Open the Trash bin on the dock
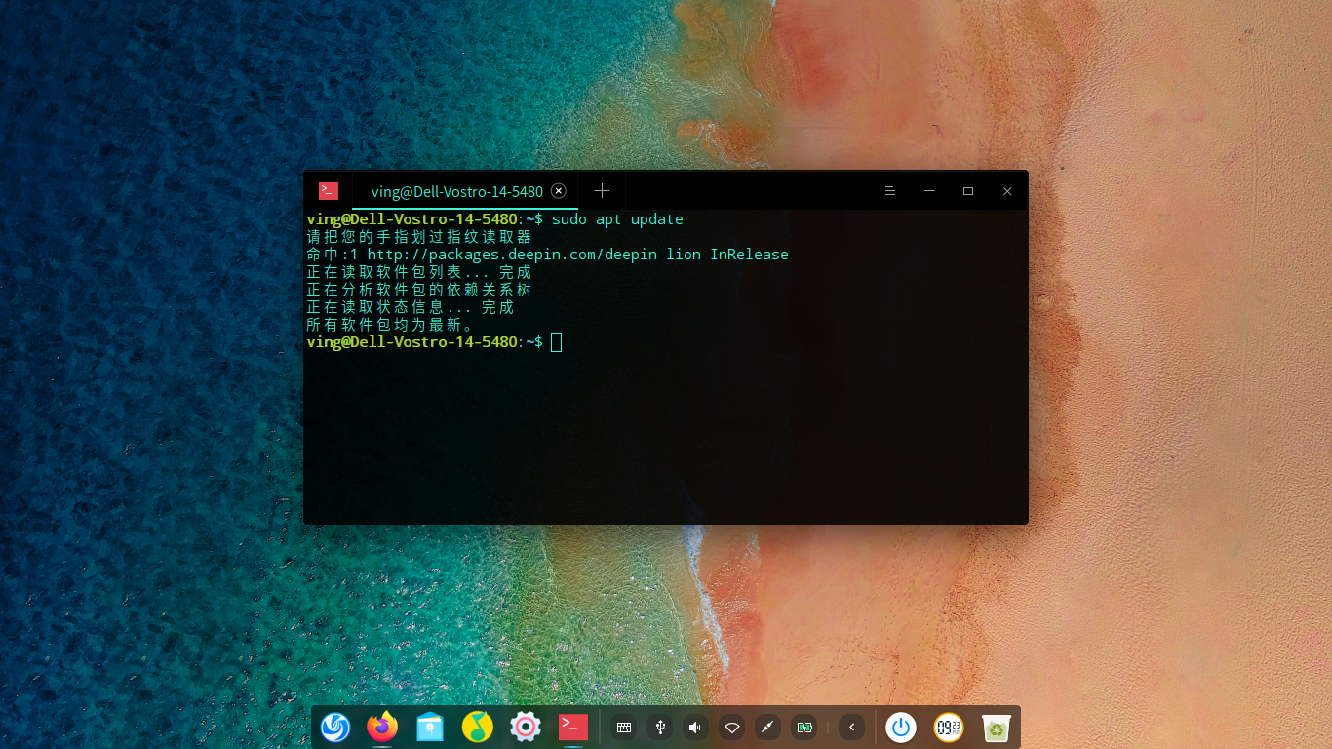 (994, 727)
